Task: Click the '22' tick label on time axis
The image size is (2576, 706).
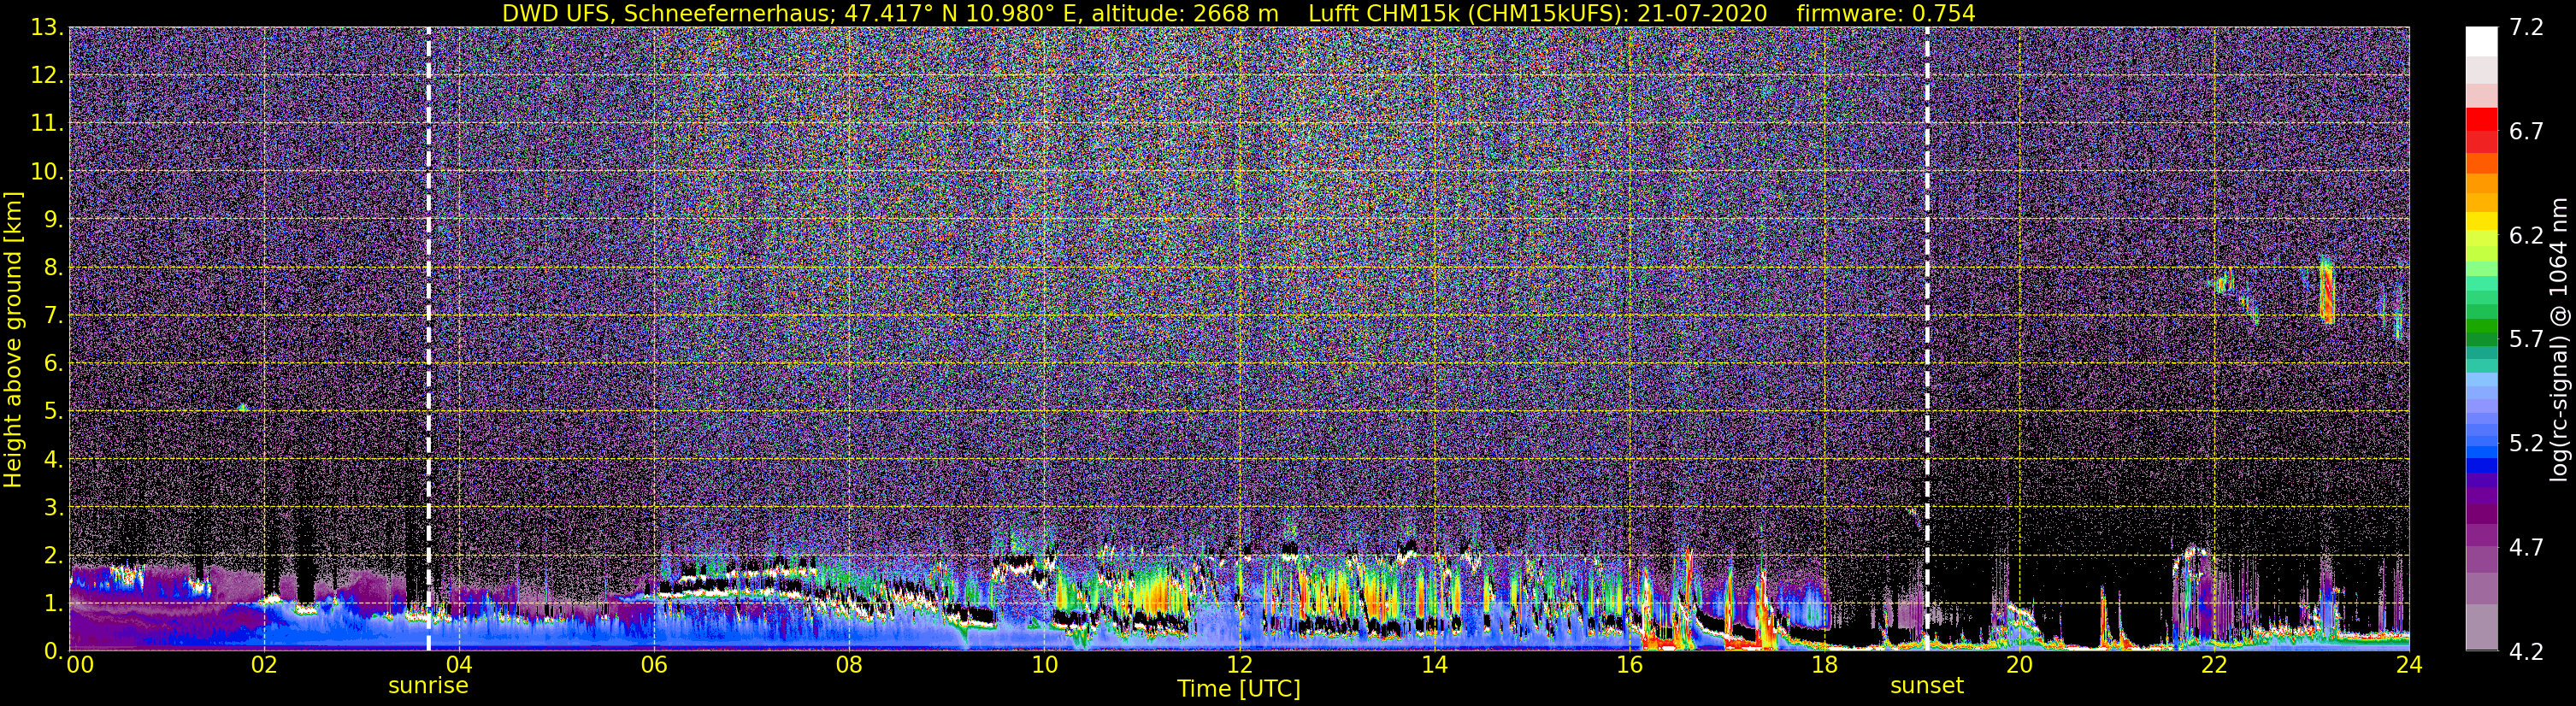Action: (x=2213, y=665)
